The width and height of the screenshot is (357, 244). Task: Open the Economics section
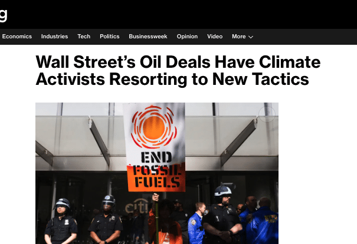pos(17,37)
